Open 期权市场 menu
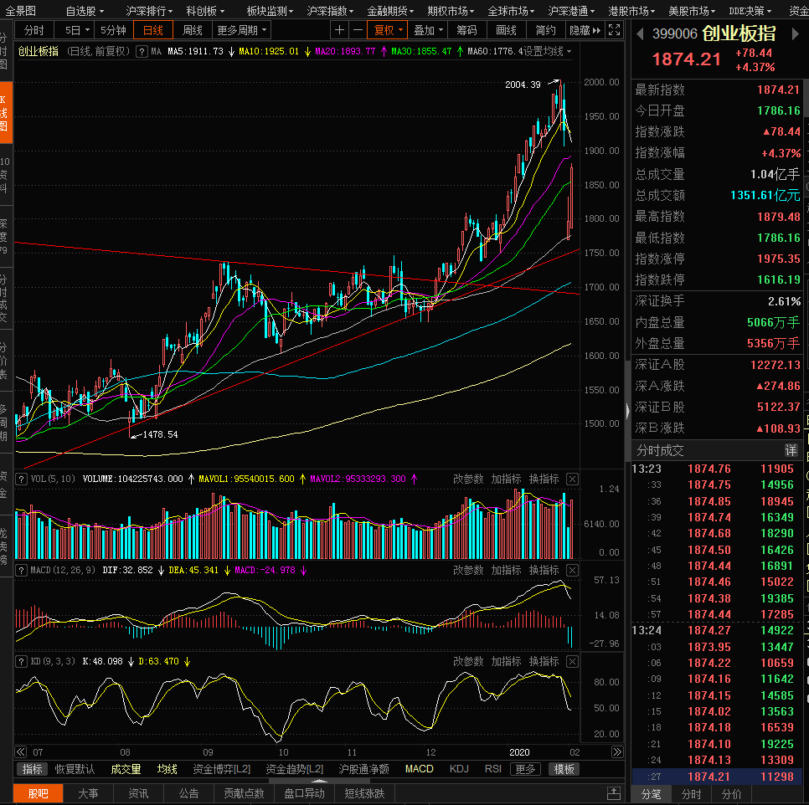The width and height of the screenshot is (809, 805). click(x=451, y=11)
